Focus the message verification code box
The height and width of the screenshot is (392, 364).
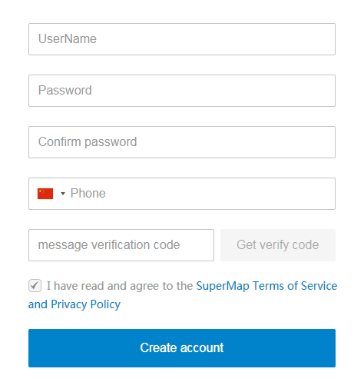(x=121, y=245)
